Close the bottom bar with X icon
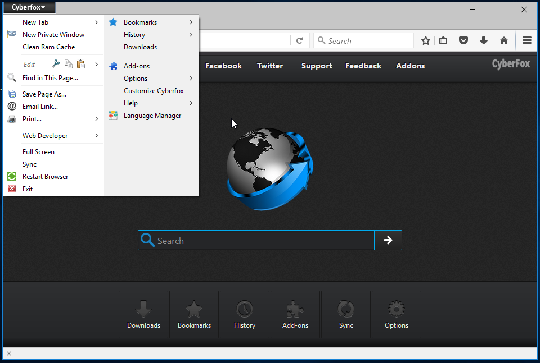This screenshot has width=540, height=363. (9, 353)
